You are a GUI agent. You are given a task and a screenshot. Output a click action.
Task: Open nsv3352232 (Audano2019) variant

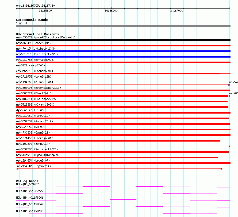click(x=34, y=121)
